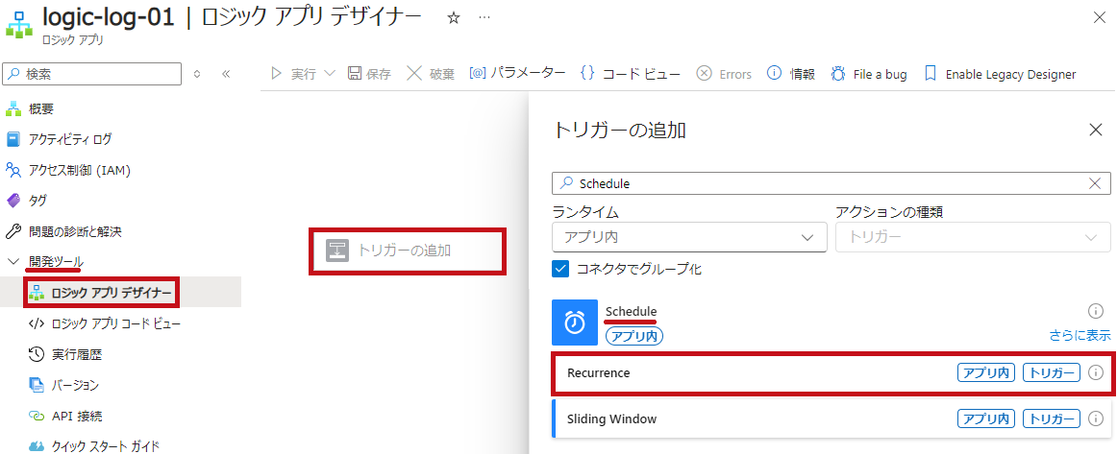Open パラメーター parameters

tap(517, 73)
